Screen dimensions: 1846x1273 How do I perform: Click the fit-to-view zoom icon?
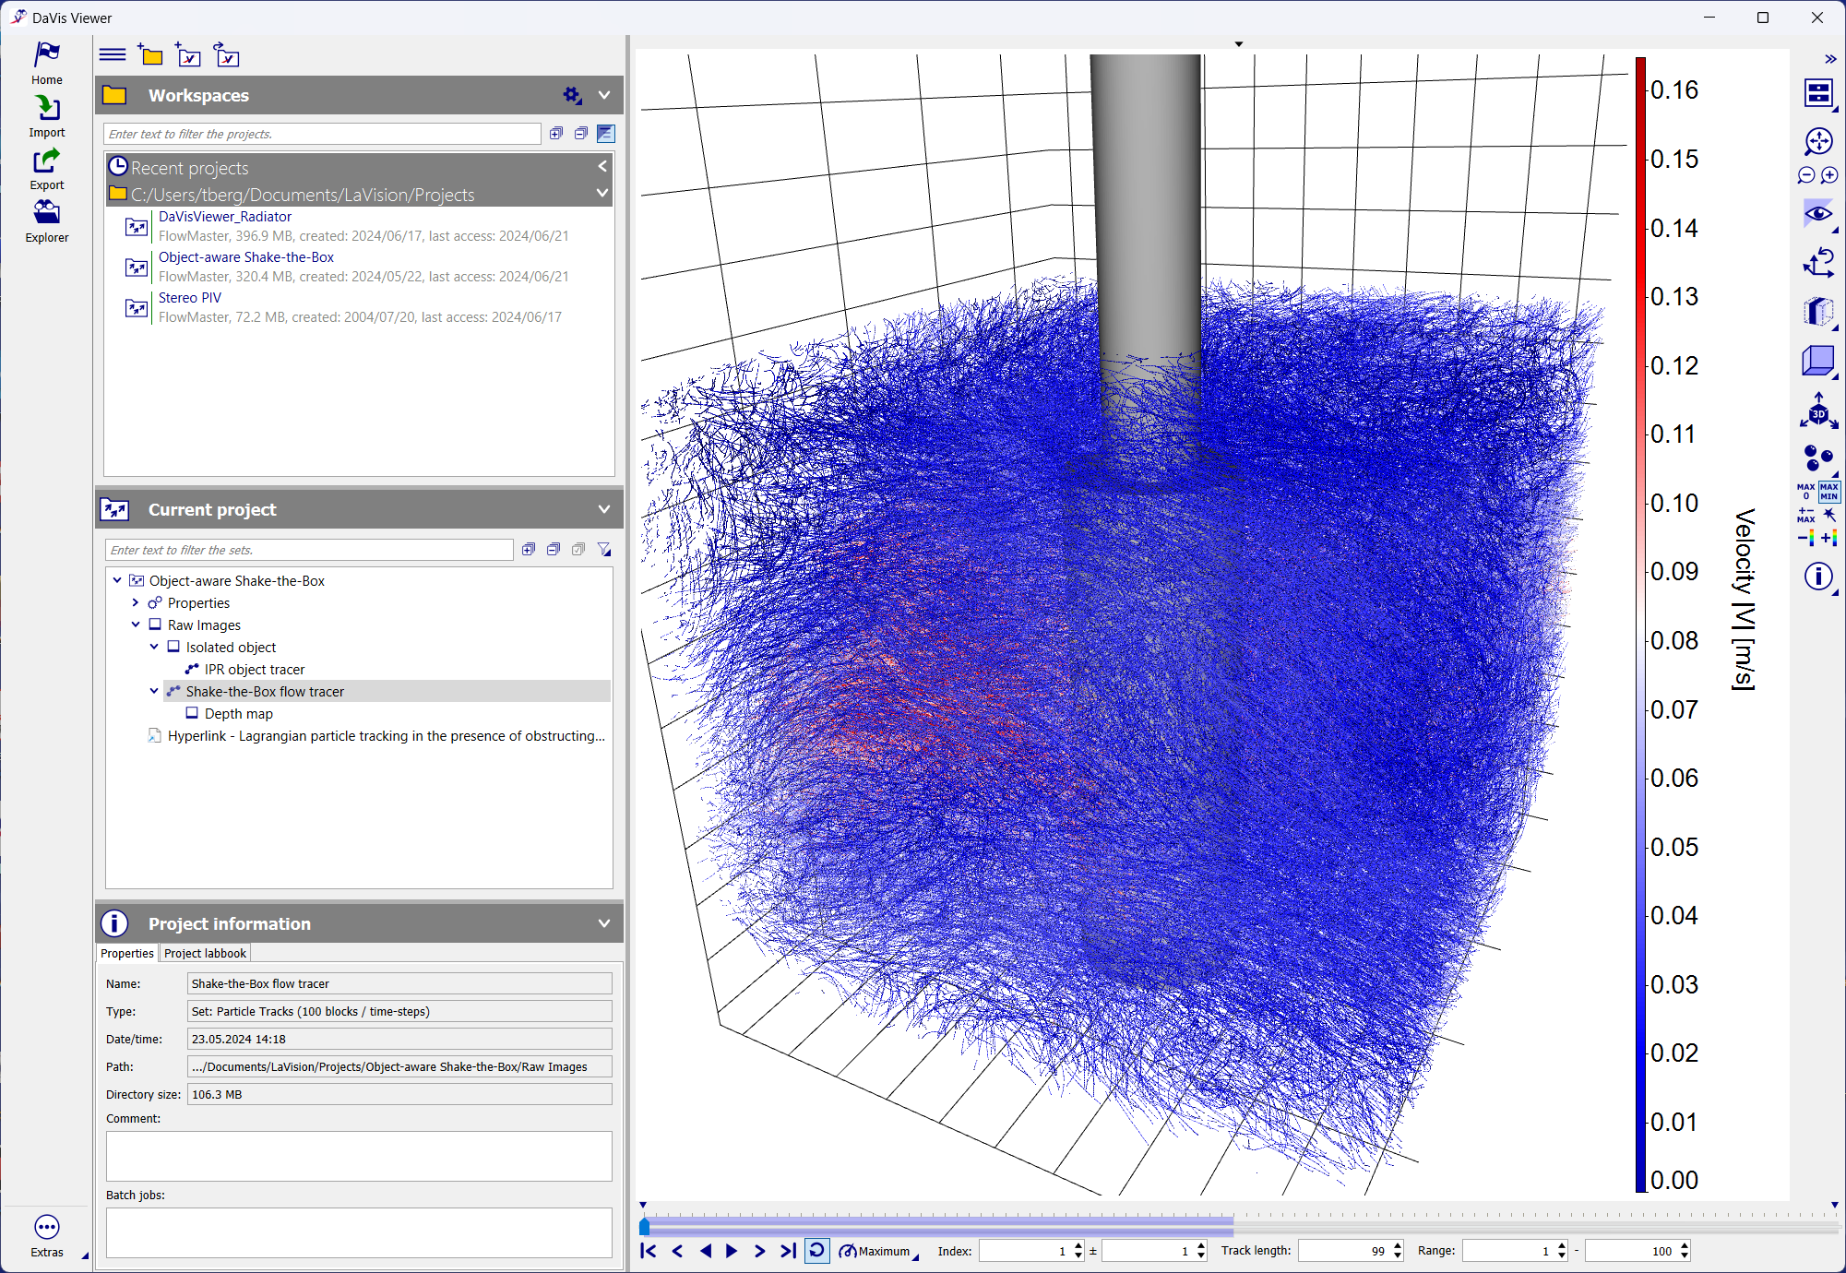(1818, 141)
